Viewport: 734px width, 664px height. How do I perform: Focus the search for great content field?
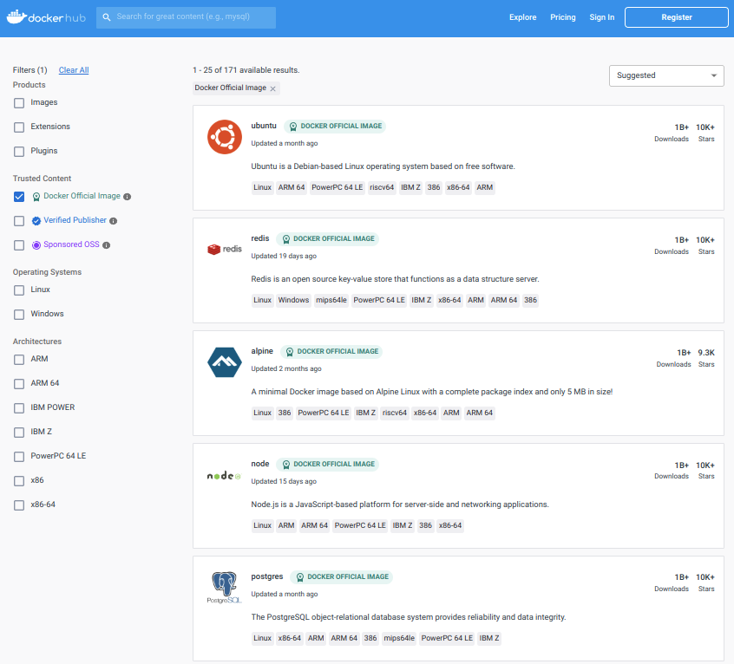(193, 17)
